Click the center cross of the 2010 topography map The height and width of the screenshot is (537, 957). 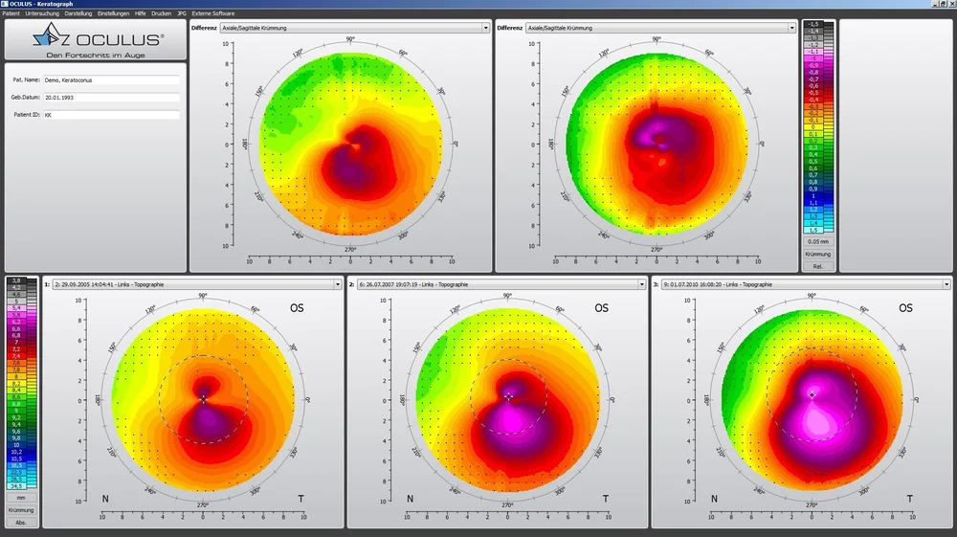point(812,394)
